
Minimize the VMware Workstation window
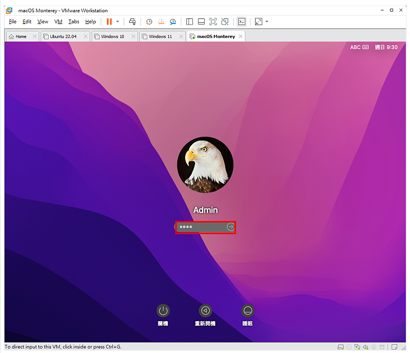(382, 10)
